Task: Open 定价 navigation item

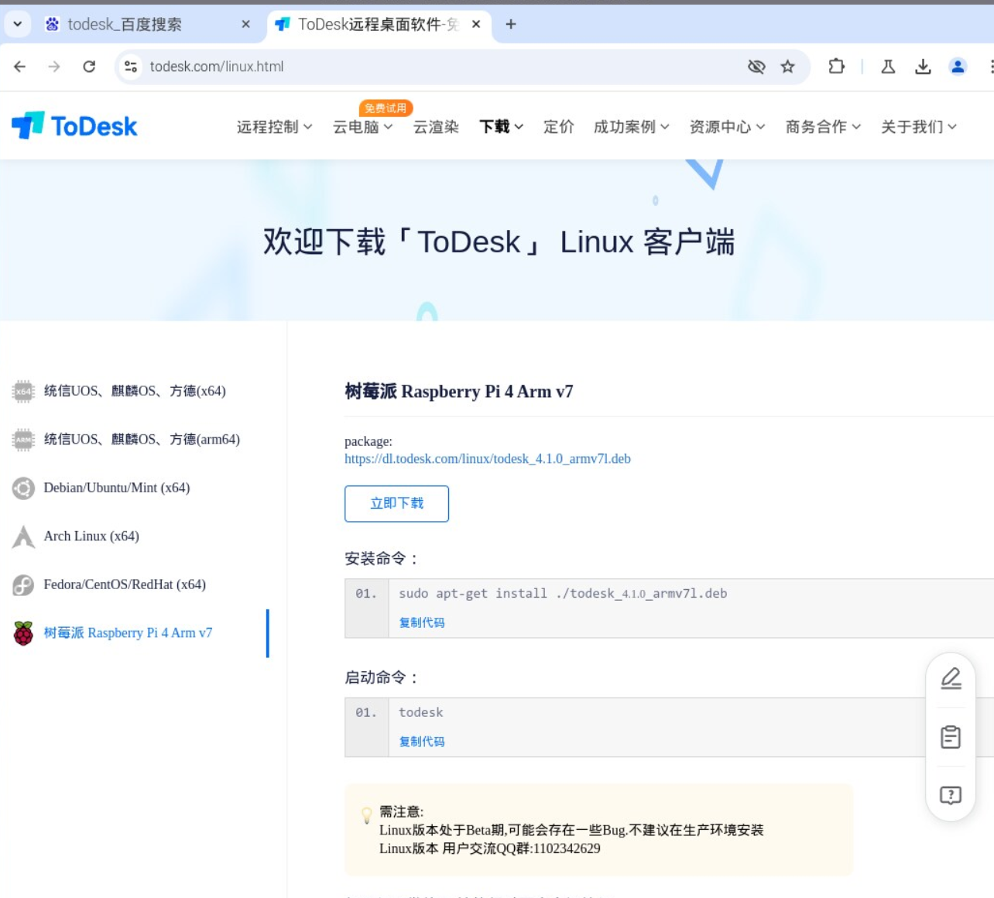Action: 558,127
